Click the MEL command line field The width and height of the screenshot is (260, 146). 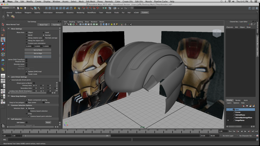[70, 140]
